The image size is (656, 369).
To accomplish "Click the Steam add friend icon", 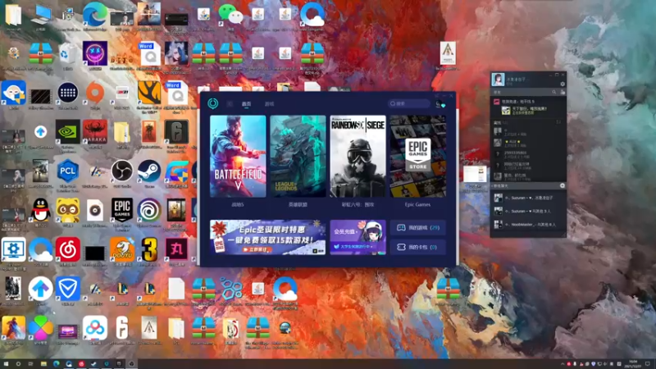I will coord(563,92).
